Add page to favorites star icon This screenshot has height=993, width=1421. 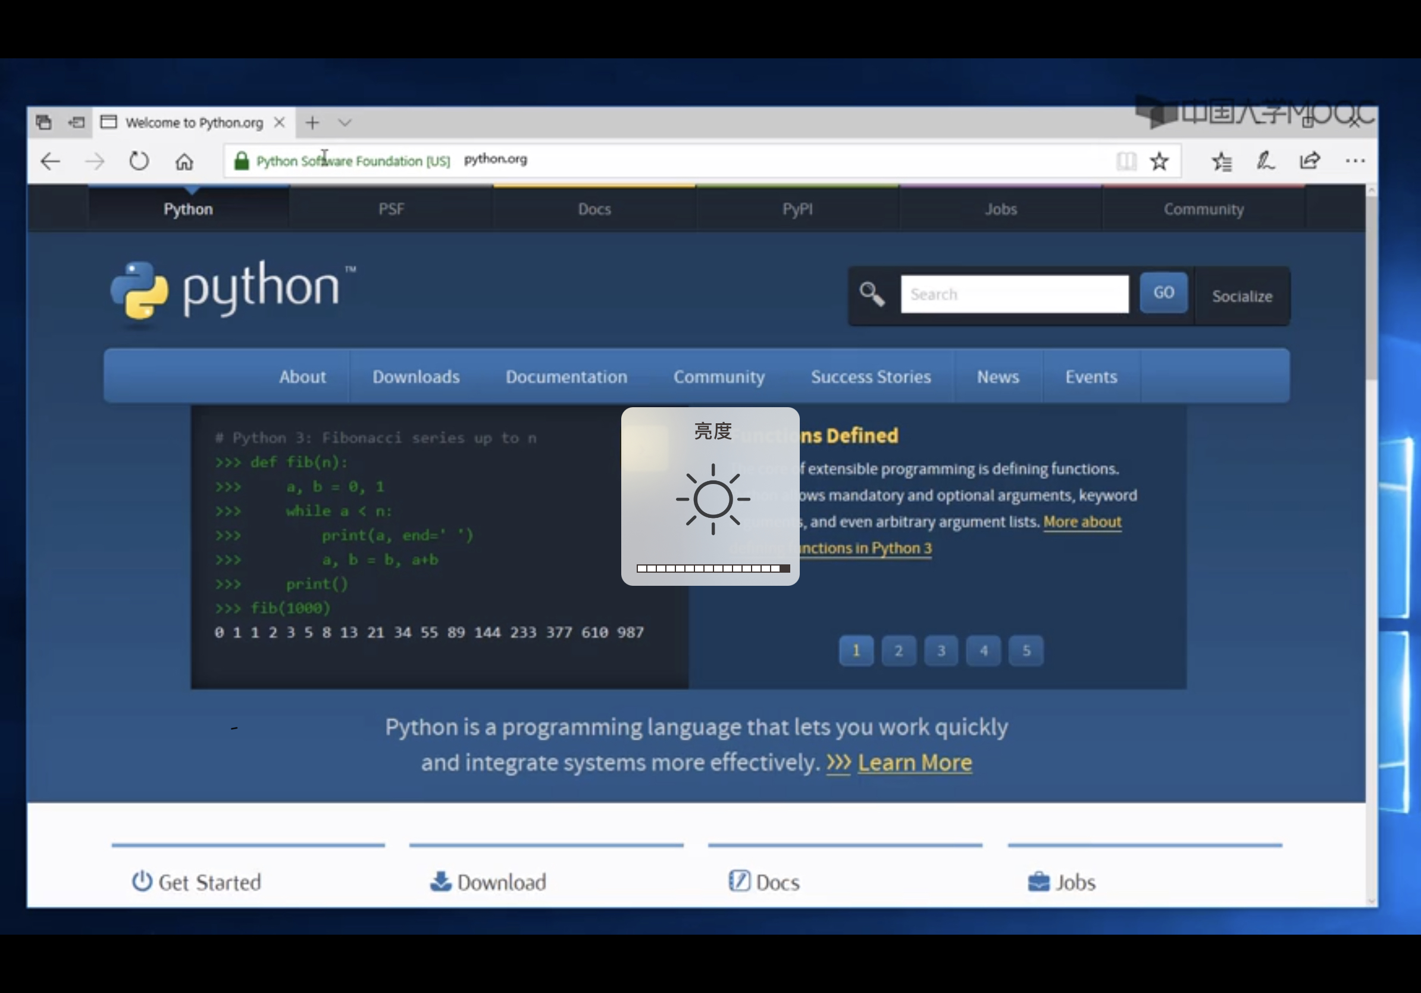pyautogui.click(x=1159, y=161)
